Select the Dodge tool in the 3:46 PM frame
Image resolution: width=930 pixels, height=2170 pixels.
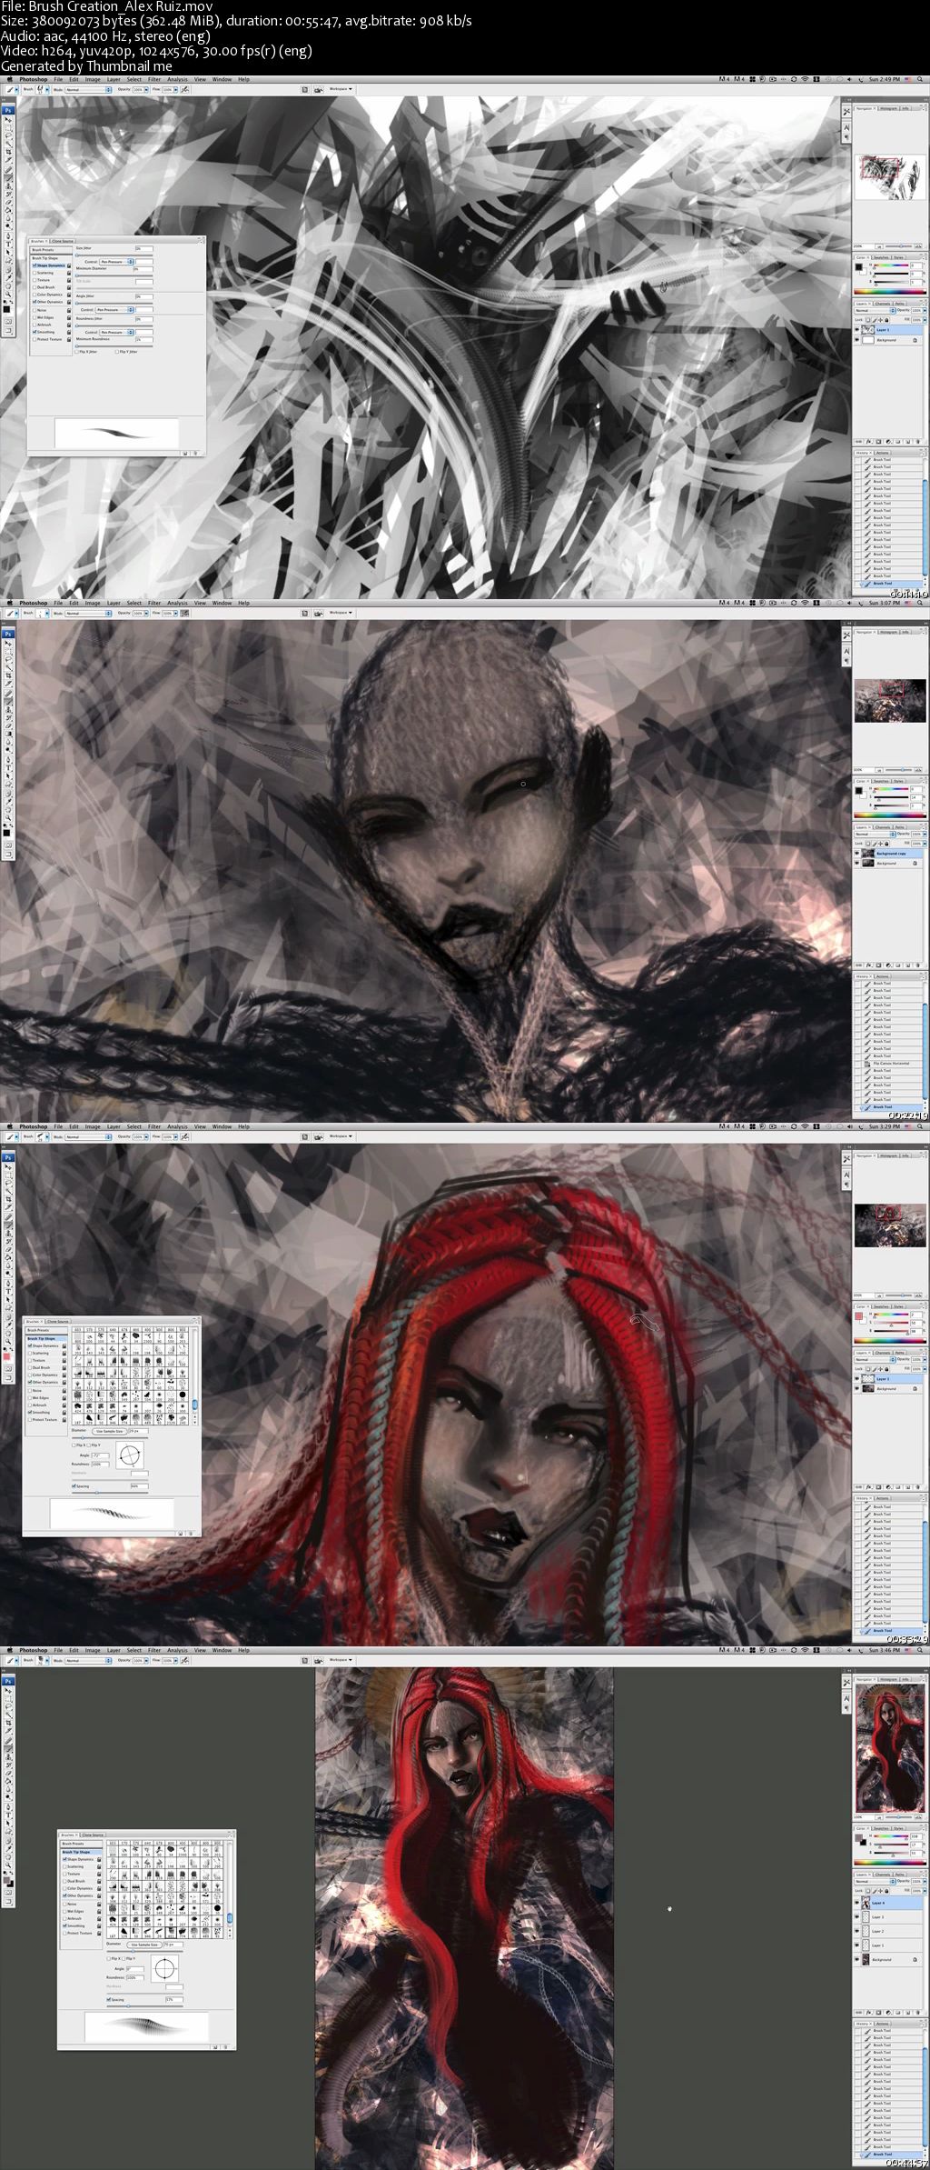[8, 1796]
